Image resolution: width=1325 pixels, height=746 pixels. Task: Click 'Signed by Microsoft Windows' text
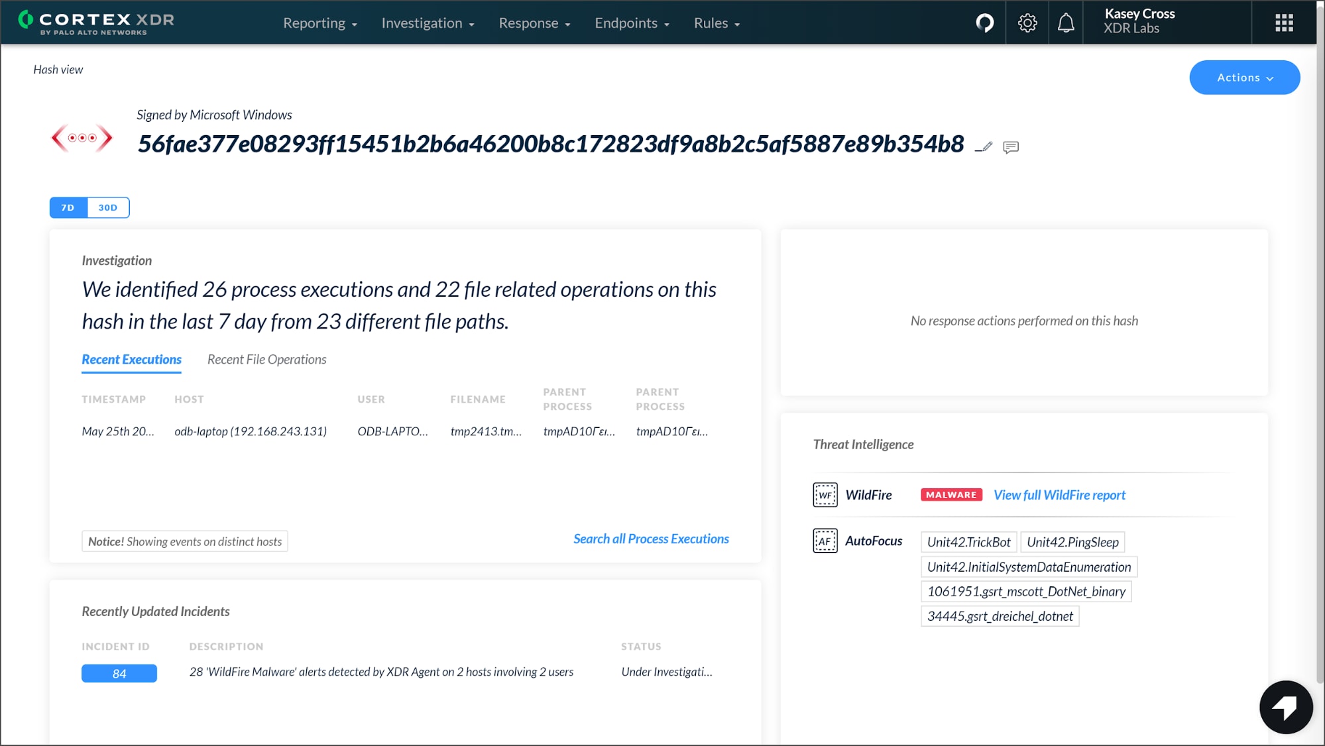tap(214, 115)
